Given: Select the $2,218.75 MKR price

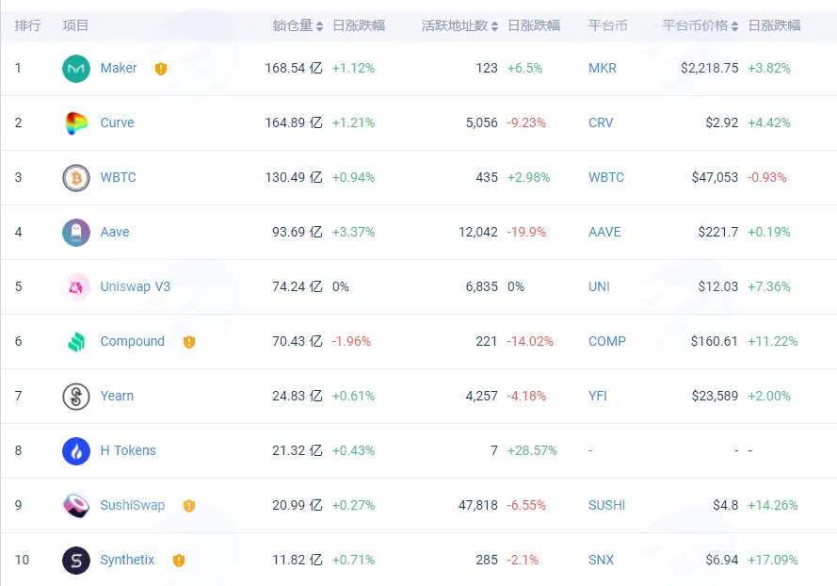Looking at the screenshot, I should click(709, 69).
